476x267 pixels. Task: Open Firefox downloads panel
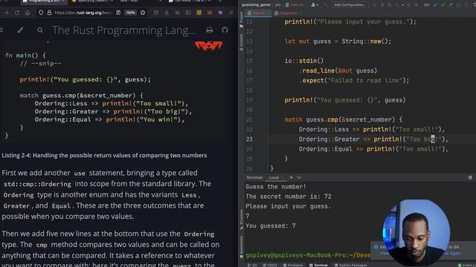[167, 13]
